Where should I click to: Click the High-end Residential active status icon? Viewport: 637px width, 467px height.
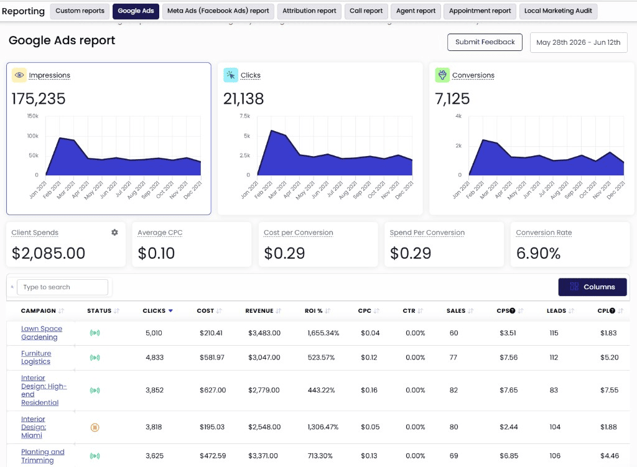(x=95, y=391)
